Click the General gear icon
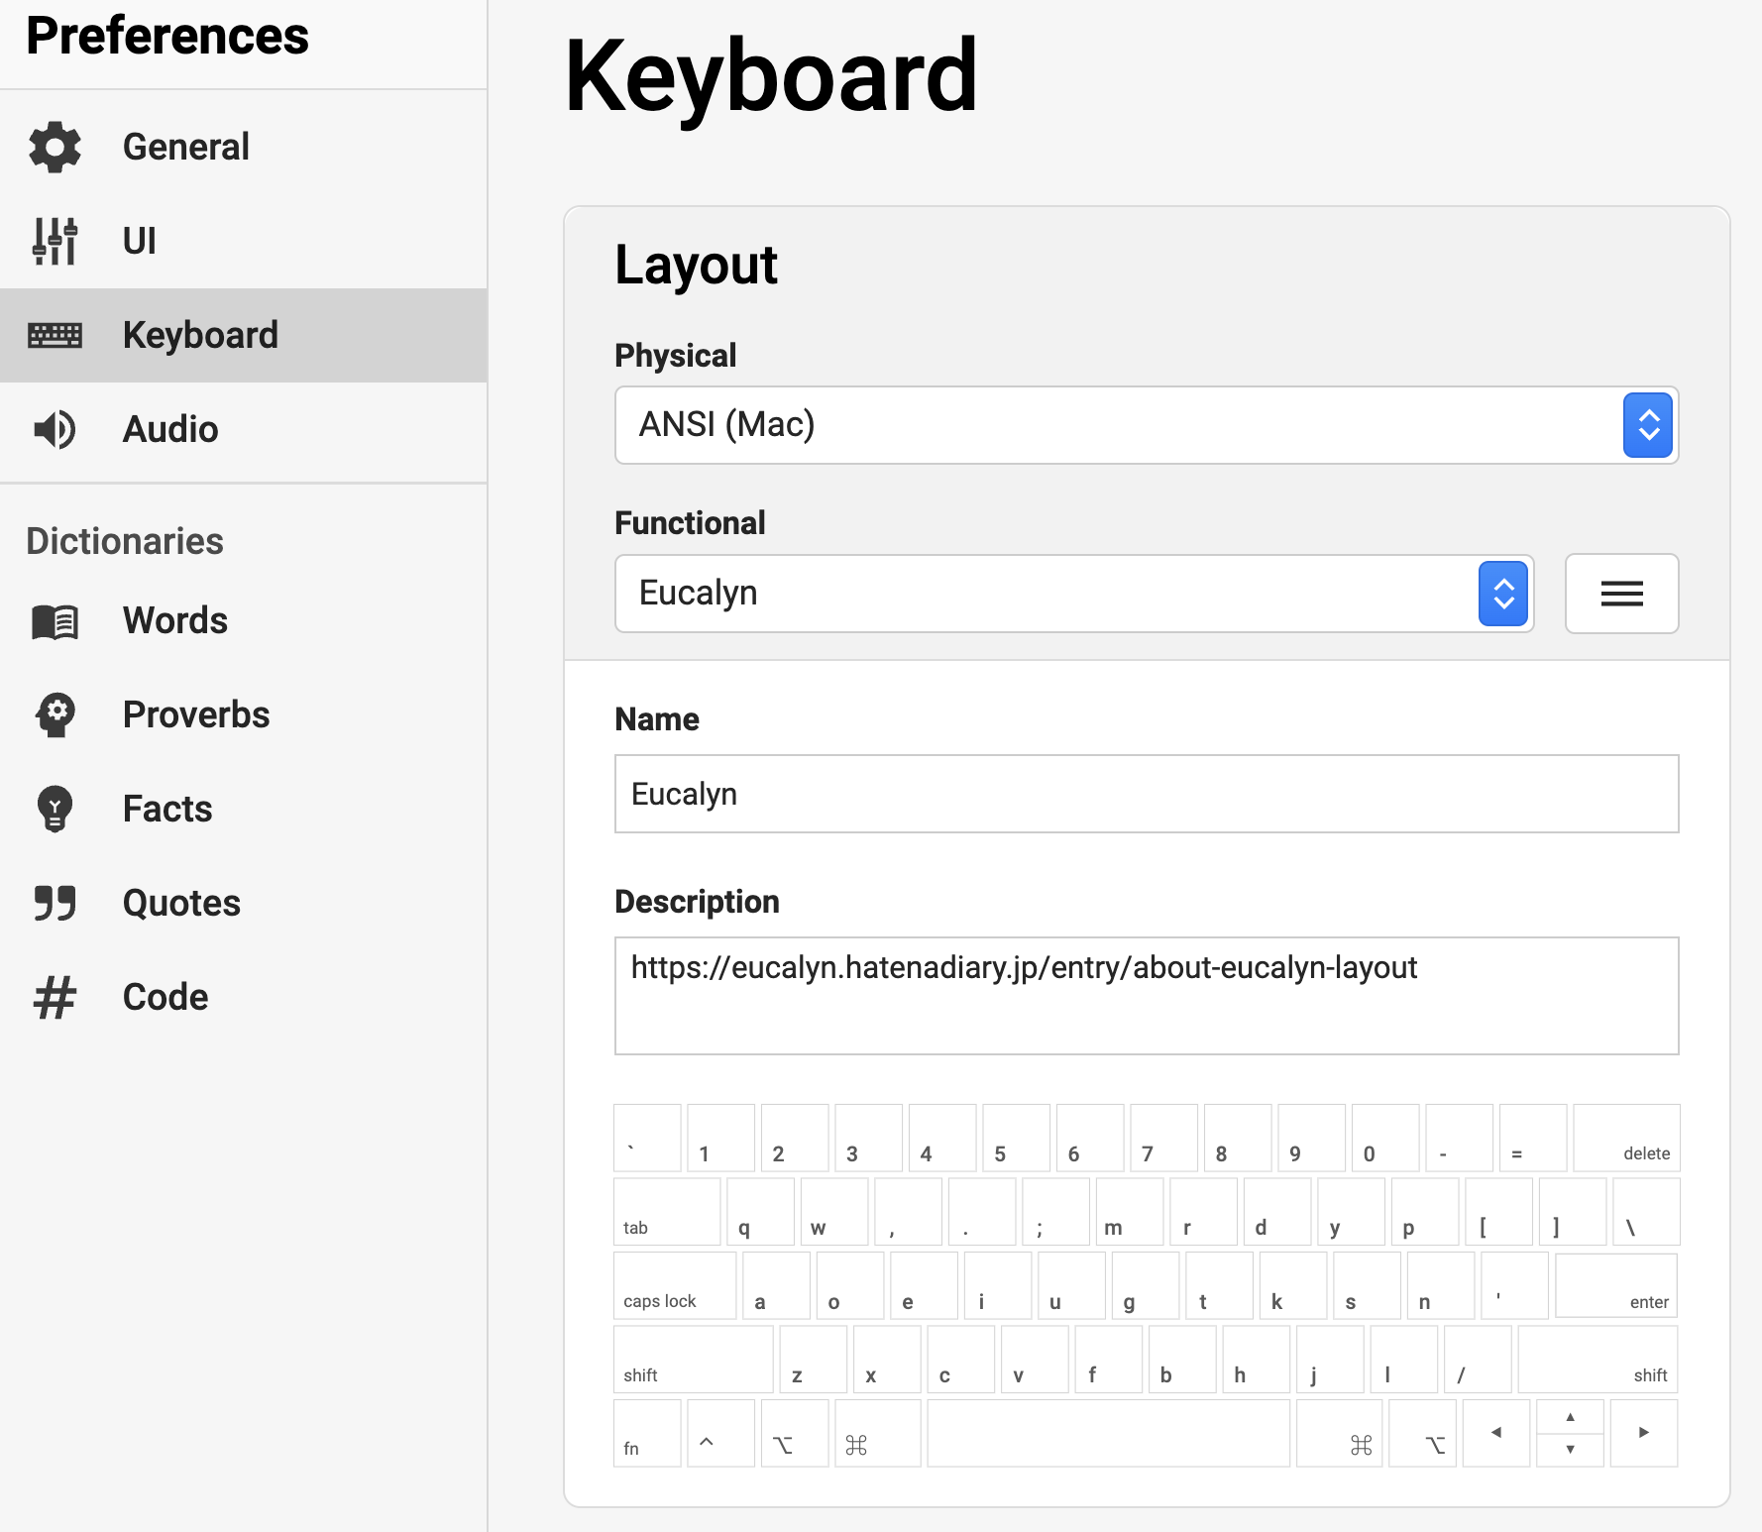 pos(55,148)
